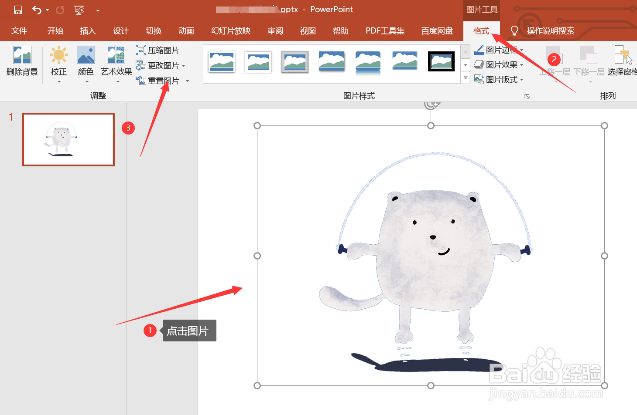Start slideshow from beginning icon
Image resolution: width=637 pixels, height=415 pixels.
(79, 10)
